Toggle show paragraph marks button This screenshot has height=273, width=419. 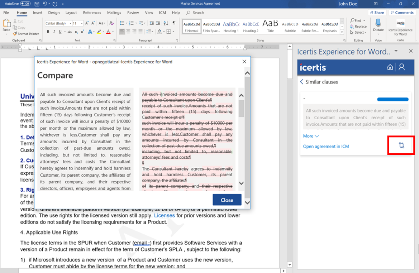tap(174, 23)
